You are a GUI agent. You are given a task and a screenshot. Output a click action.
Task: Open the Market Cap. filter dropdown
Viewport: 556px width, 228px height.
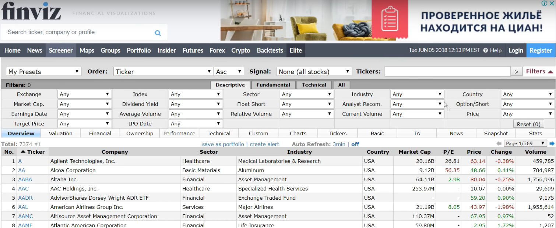point(84,104)
